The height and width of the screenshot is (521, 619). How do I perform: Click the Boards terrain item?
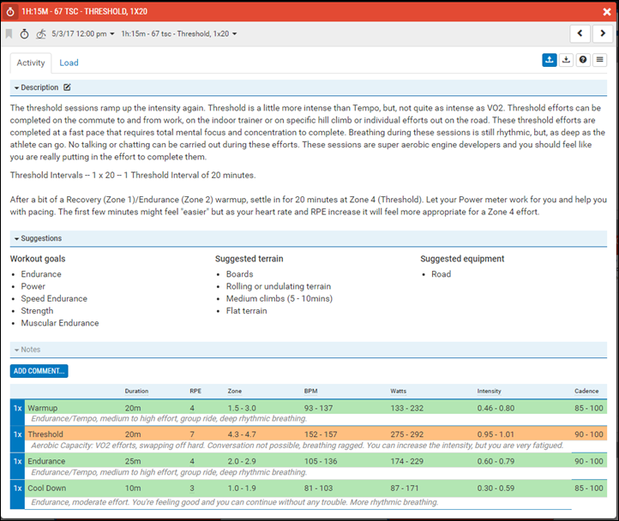tap(239, 274)
